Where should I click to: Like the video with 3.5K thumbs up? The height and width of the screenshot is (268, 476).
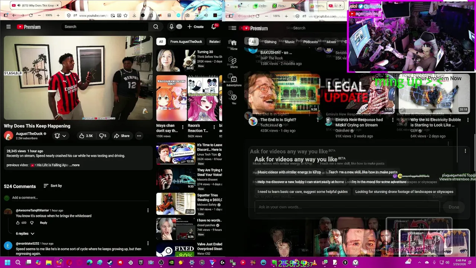point(86,136)
